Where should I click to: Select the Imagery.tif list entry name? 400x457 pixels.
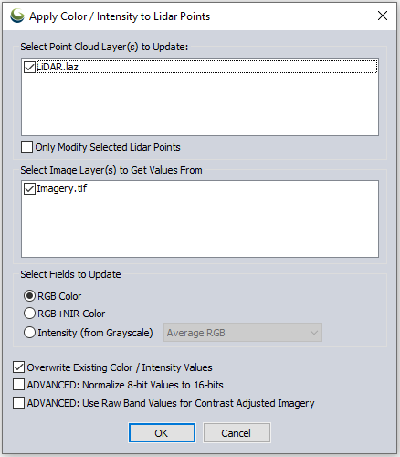62,188
